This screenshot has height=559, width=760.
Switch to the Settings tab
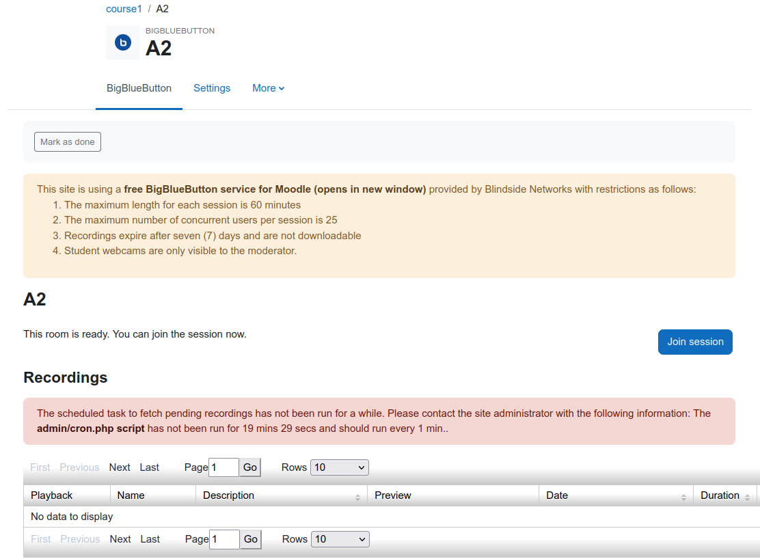[212, 88]
